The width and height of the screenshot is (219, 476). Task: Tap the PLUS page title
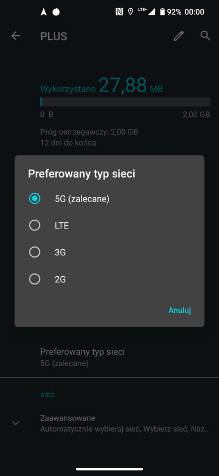pos(54,36)
